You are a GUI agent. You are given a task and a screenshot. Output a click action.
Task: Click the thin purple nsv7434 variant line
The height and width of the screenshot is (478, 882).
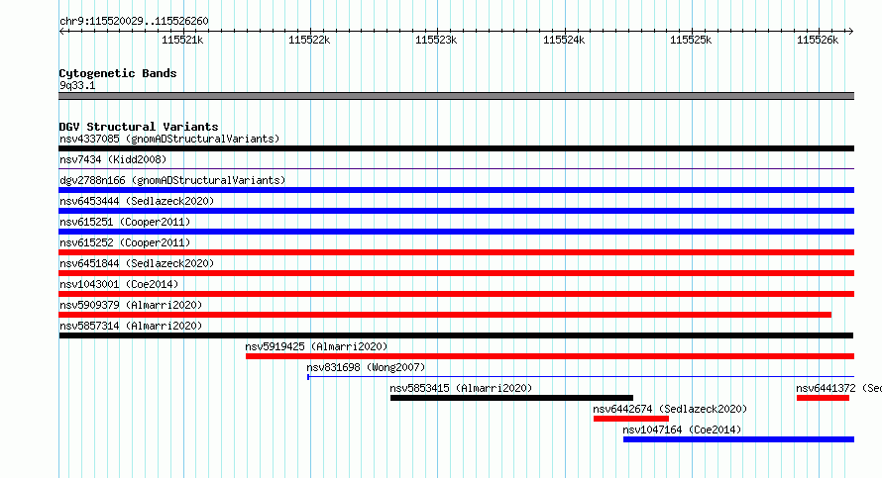456,168
